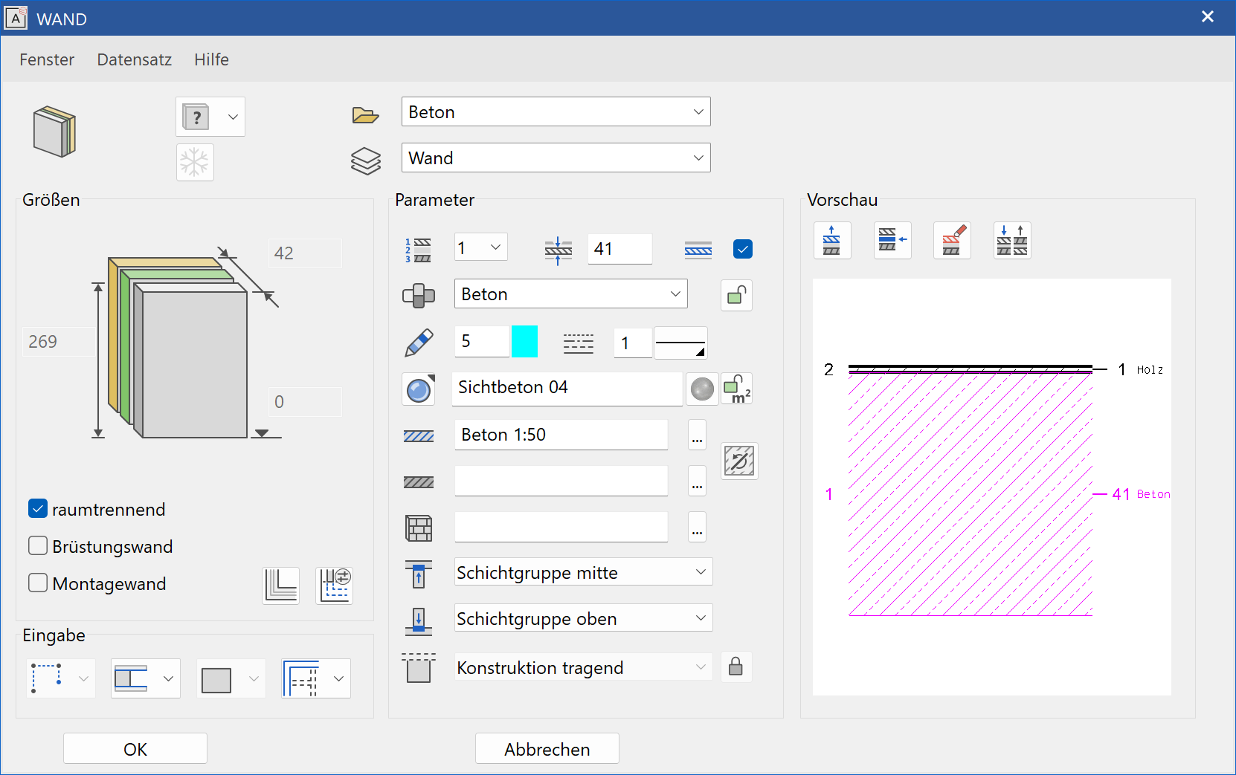Image resolution: width=1236 pixels, height=775 pixels.
Task: Click swap layers order button
Action: (1012, 240)
